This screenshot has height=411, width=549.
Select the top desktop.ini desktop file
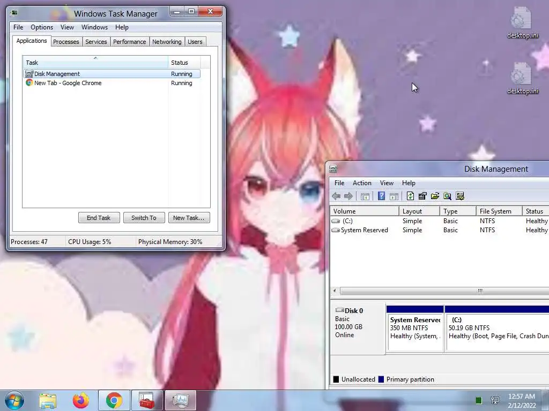point(522,22)
